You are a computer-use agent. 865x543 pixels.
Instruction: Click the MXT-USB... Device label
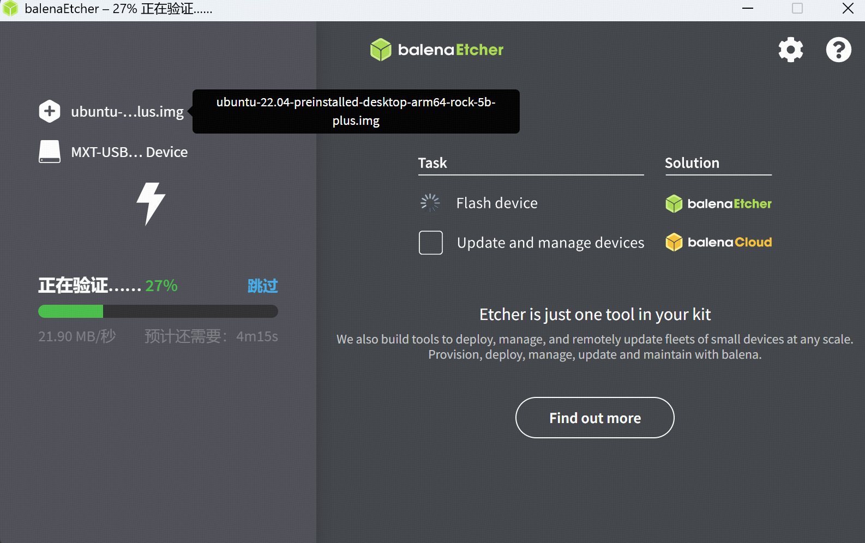[129, 152]
